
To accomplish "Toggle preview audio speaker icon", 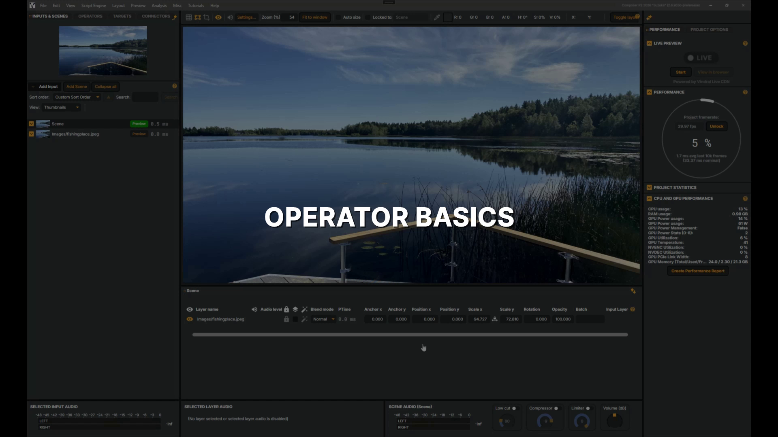I will (230, 17).
